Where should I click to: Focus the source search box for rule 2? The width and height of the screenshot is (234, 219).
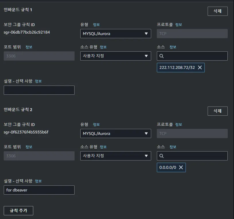[195, 156]
